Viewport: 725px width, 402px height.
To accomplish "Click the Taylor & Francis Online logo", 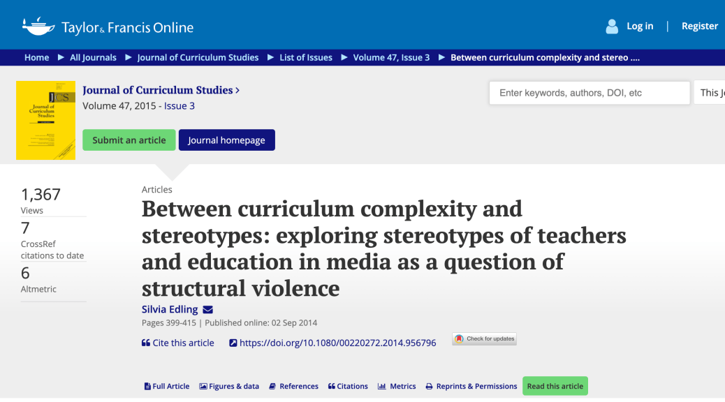I will (x=108, y=27).
